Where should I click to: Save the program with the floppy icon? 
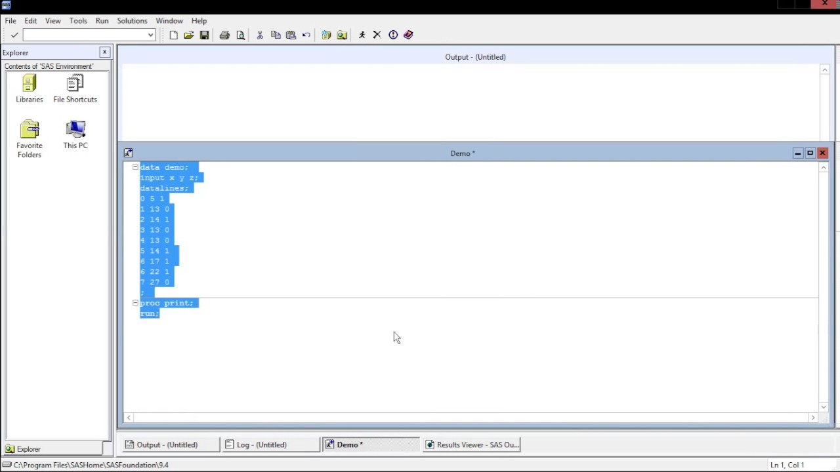205,35
